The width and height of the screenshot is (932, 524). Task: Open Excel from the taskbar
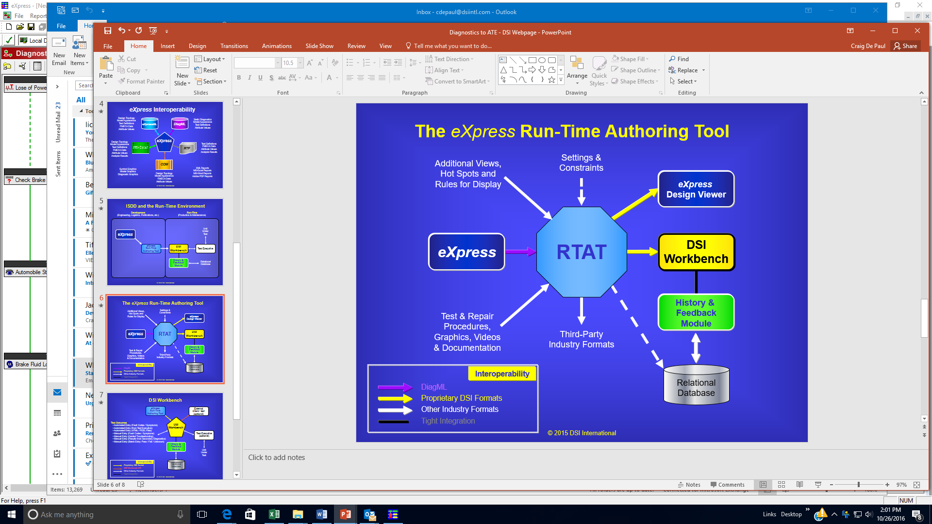[274, 514]
